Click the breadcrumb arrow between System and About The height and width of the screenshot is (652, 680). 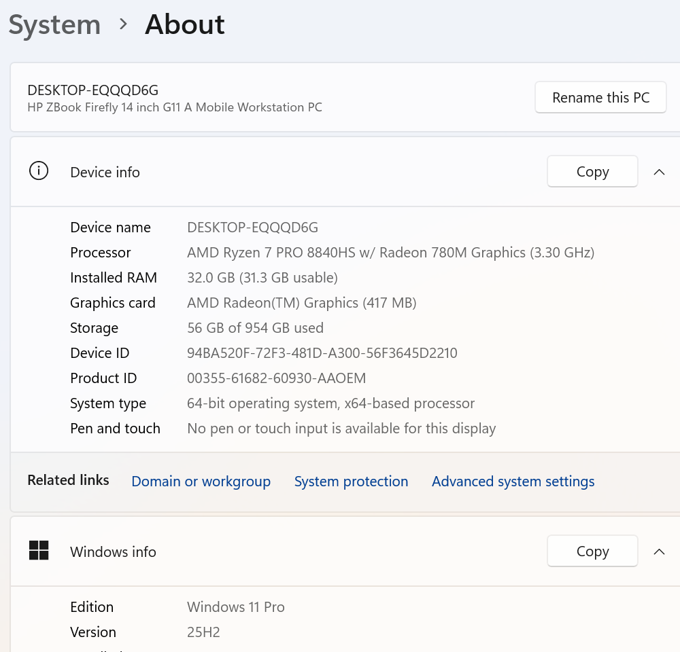[x=123, y=24]
